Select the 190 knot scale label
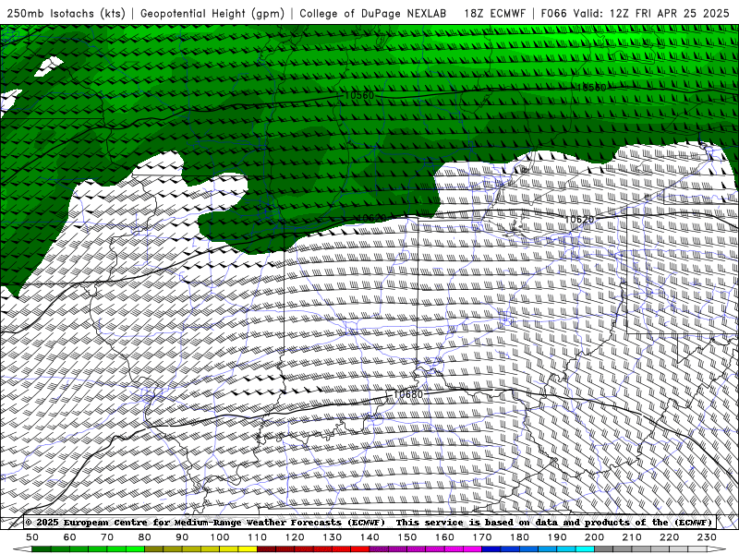 [x=557, y=537]
